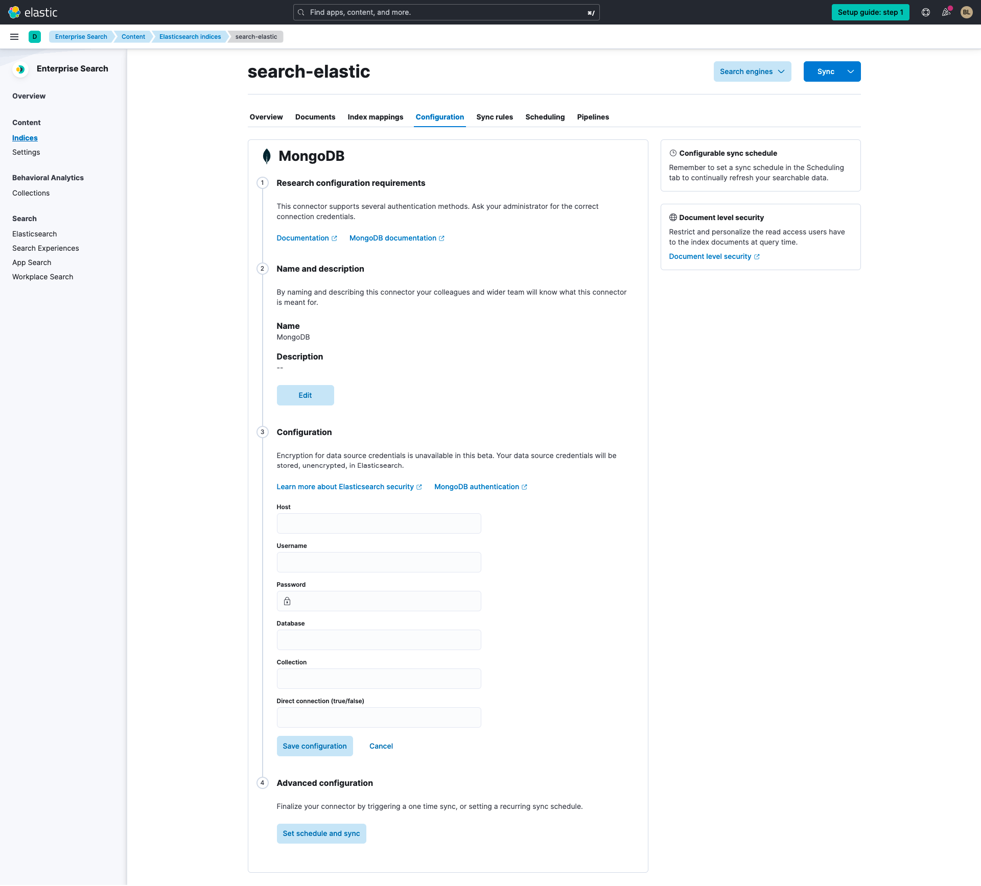The width and height of the screenshot is (981, 886).
Task: Open Learn more about Elasticsearch security link
Action: tap(349, 487)
